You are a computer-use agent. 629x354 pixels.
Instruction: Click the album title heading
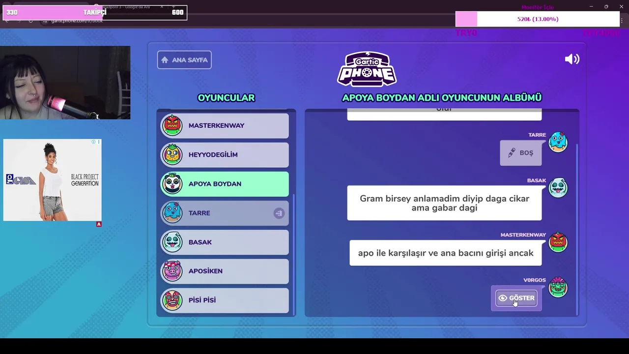point(442,98)
